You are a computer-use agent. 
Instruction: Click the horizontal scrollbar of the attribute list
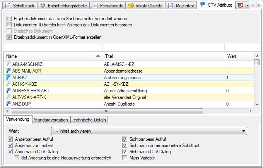[x=128, y=111]
